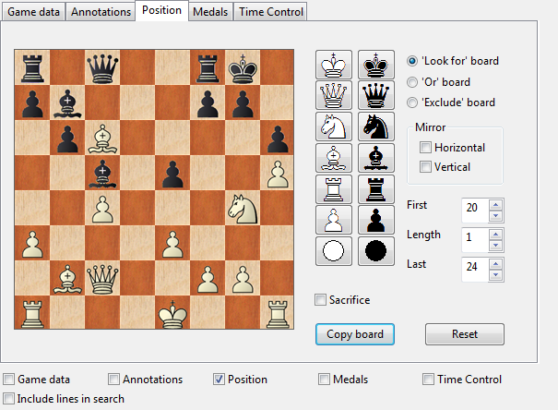This screenshot has width=558, height=410.
Task: Tick the Sacrifice checkbox
Action: [x=320, y=300]
